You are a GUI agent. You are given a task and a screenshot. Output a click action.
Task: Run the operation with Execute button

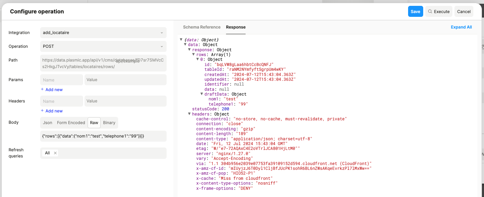coord(438,11)
